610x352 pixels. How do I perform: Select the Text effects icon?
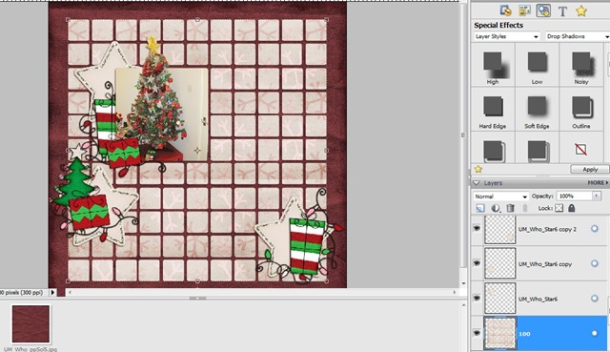click(562, 10)
